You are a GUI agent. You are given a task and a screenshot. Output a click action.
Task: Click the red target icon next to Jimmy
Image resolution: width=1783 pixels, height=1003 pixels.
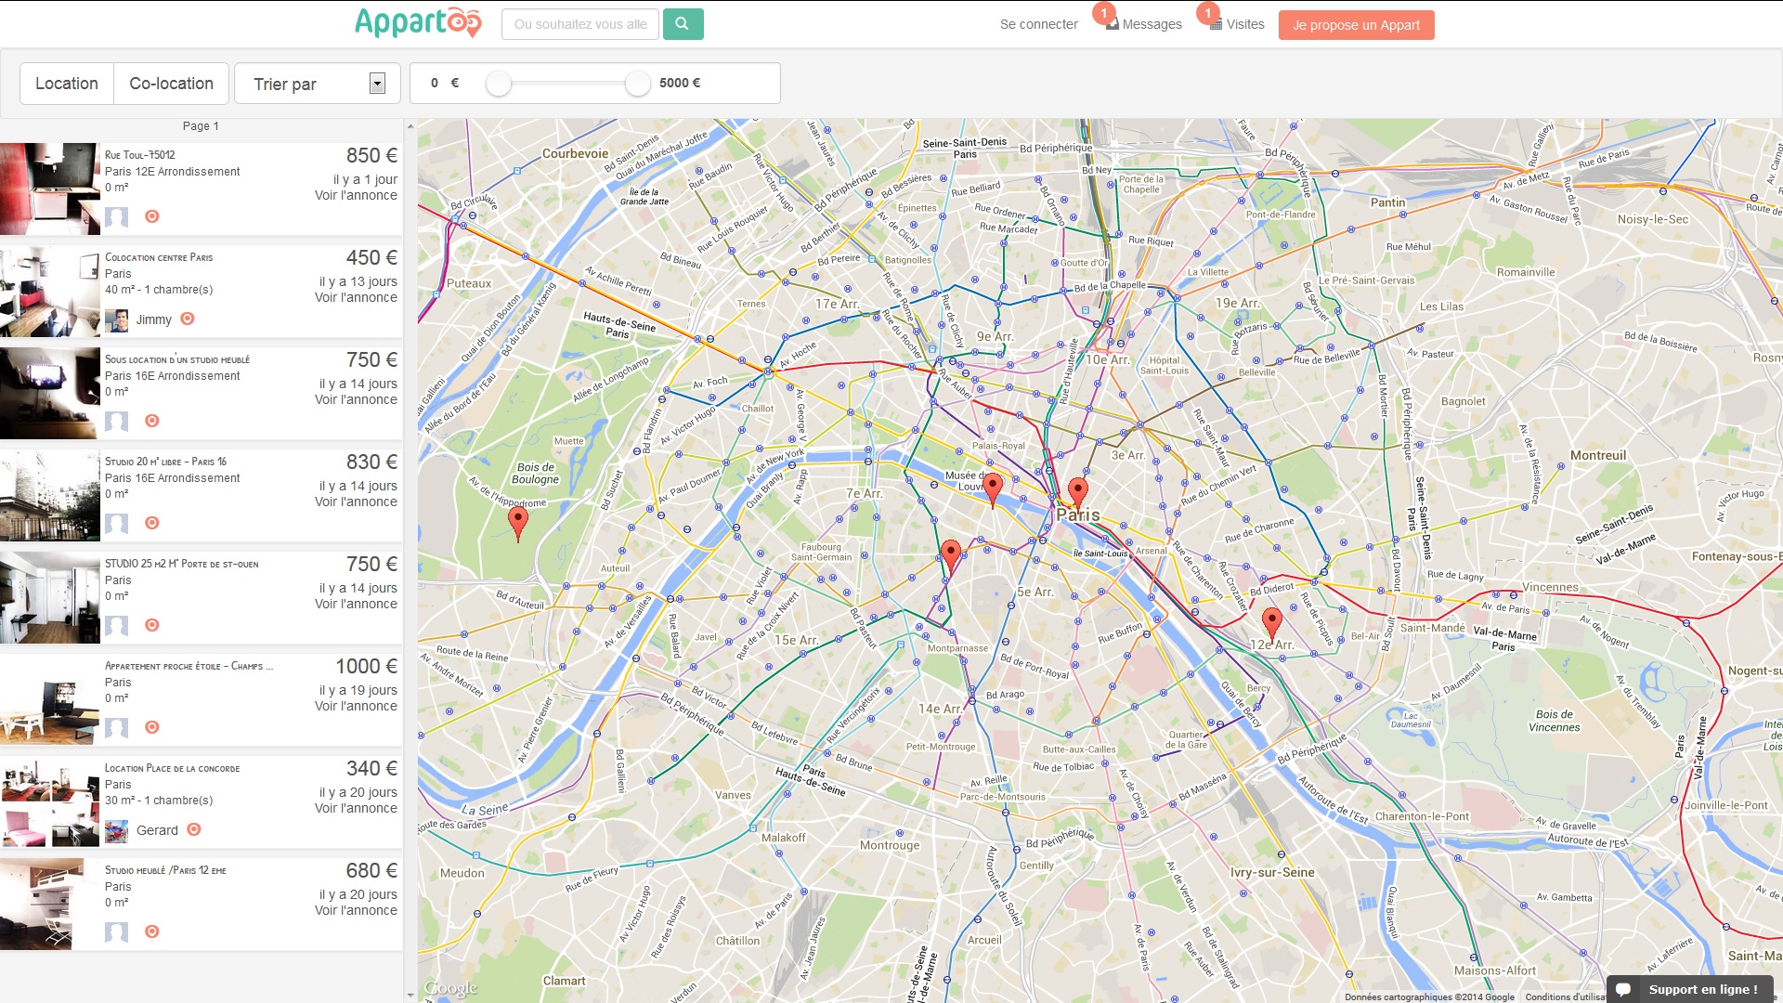pyautogui.click(x=188, y=319)
